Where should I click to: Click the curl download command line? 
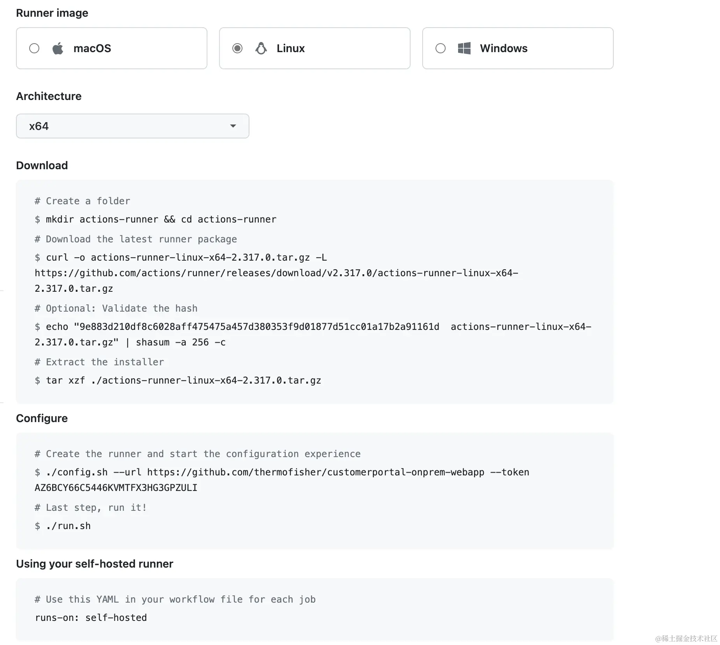tap(186, 258)
